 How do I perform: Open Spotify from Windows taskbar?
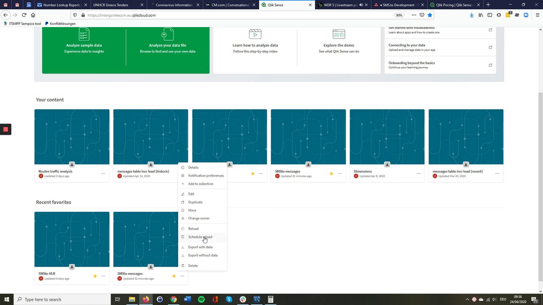pyautogui.click(x=201, y=299)
